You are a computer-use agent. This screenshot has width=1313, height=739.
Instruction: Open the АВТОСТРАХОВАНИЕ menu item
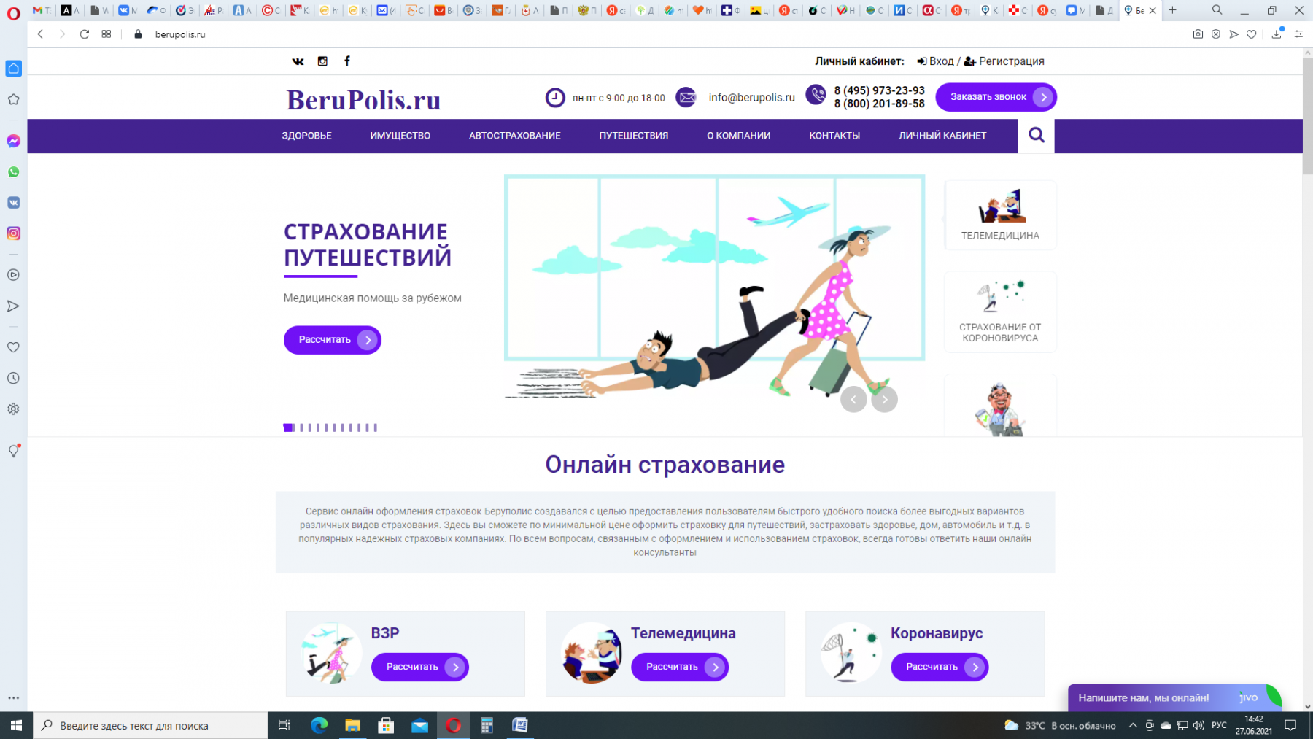coord(514,136)
